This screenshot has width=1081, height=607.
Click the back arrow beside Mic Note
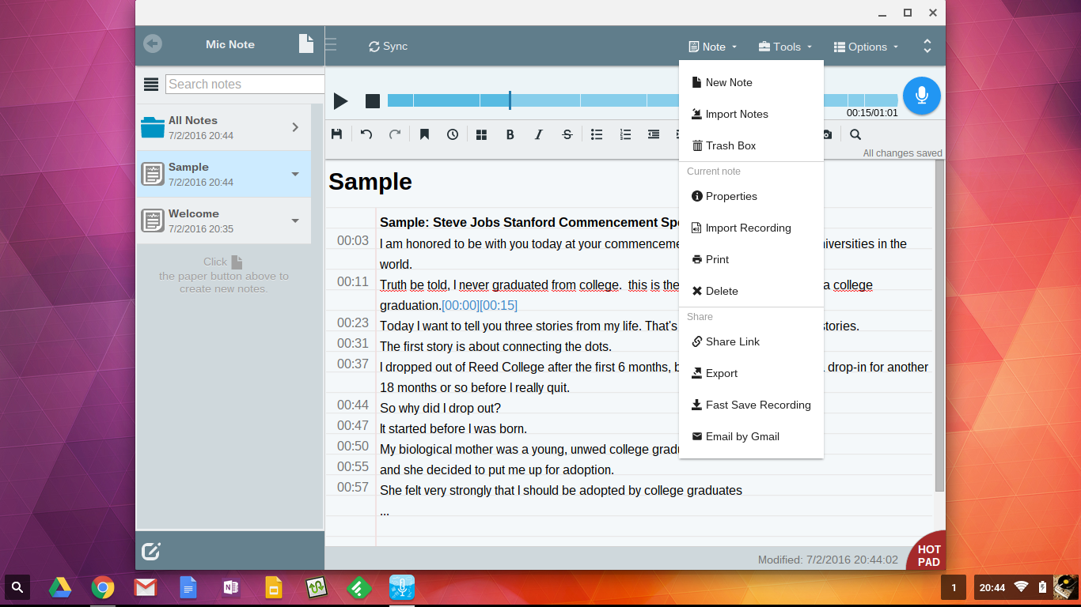point(153,43)
